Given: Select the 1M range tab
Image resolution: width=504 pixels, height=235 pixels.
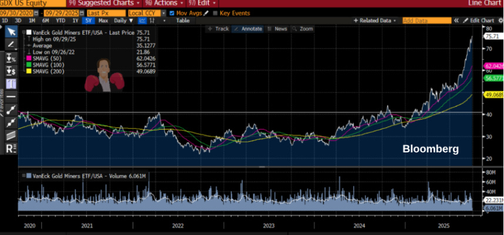Looking at the screenshot, I should [32, 21].
